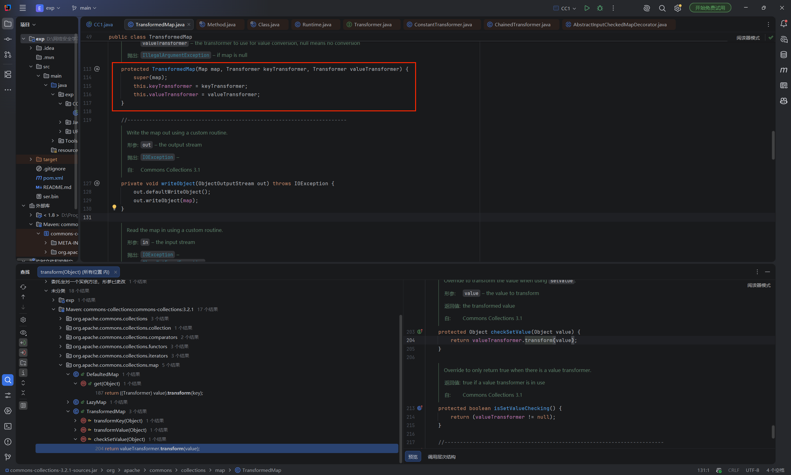The height and width of the screenshot is (475, 791).
Task: Close the transform(Object) find tab
Action: point(116,272)
